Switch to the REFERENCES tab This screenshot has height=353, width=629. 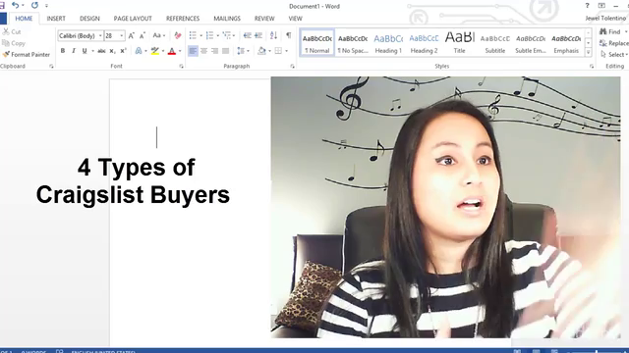183,19
